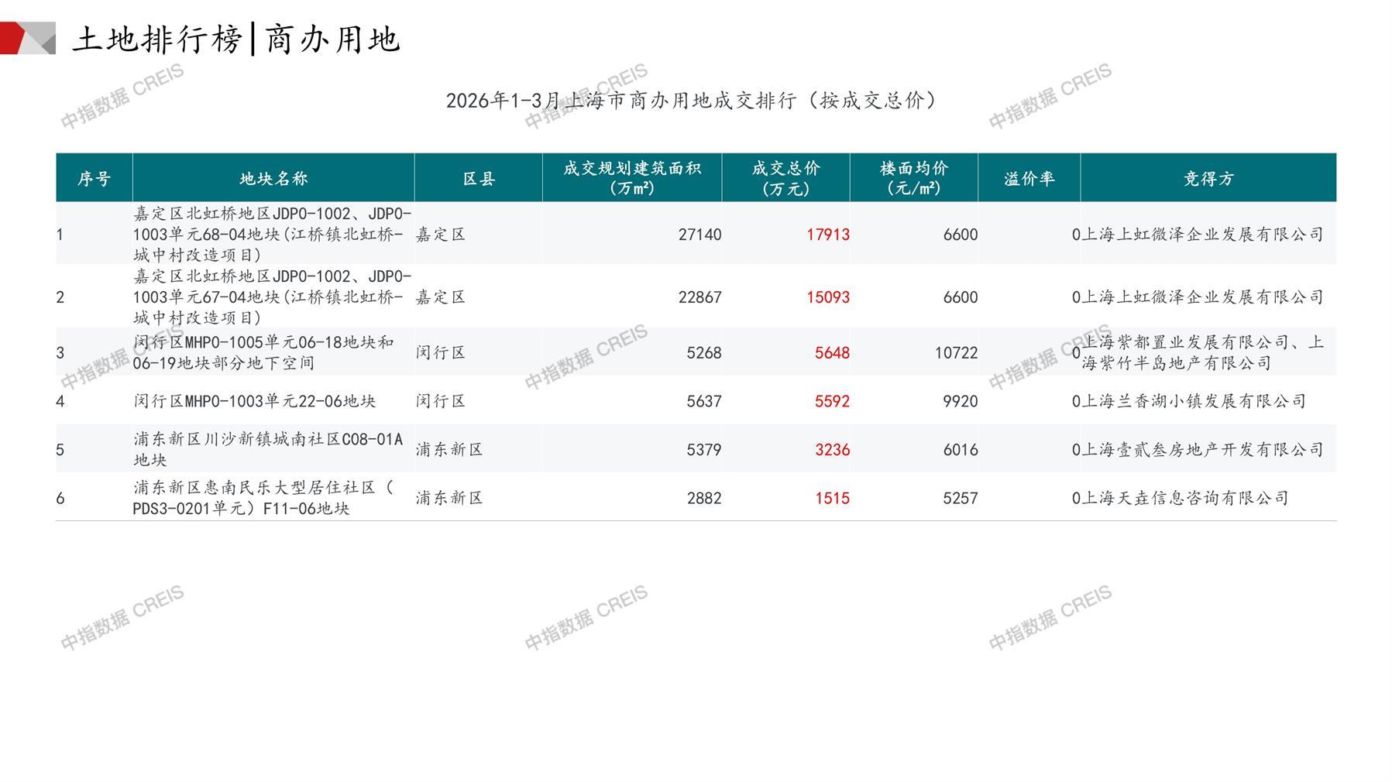Click buyer 上海壹贰叁房地产开发有限公司
This screenshot has height=782, width=1392.
point(1201,450)
